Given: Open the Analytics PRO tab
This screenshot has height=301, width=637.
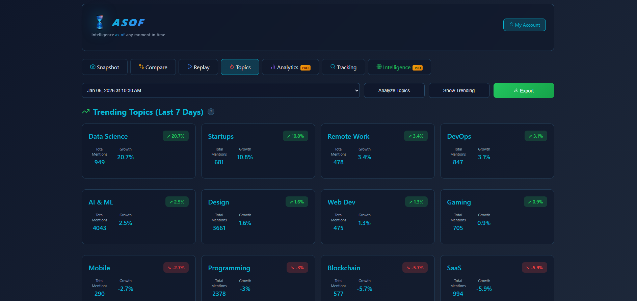Looking at the screenshot, I should 290,67.
